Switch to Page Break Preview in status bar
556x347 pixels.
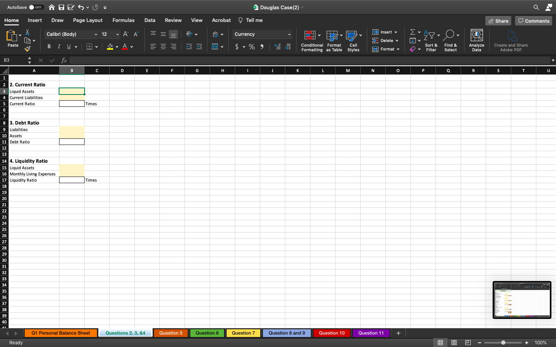pos(468,342)
